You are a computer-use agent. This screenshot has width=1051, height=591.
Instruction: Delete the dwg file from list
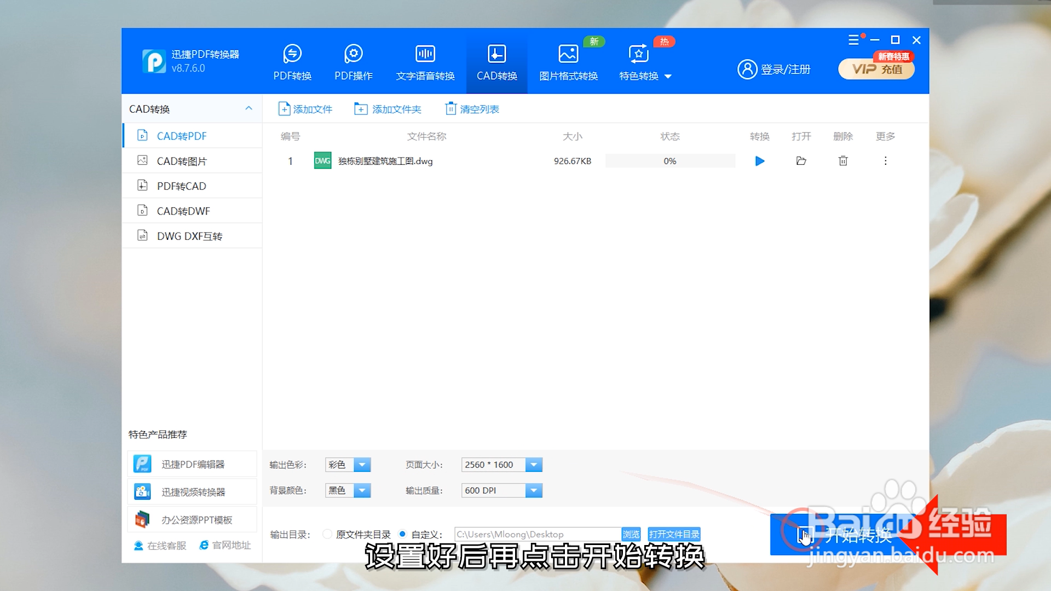[x=843, y=161]
